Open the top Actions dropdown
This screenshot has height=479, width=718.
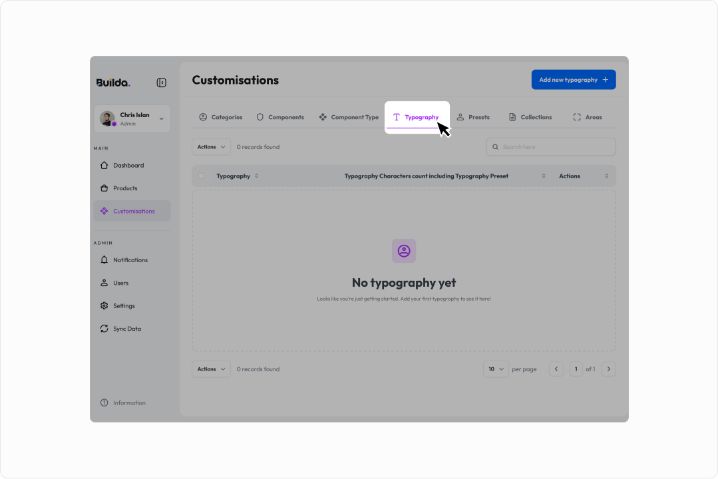click(x=211, y=147)
